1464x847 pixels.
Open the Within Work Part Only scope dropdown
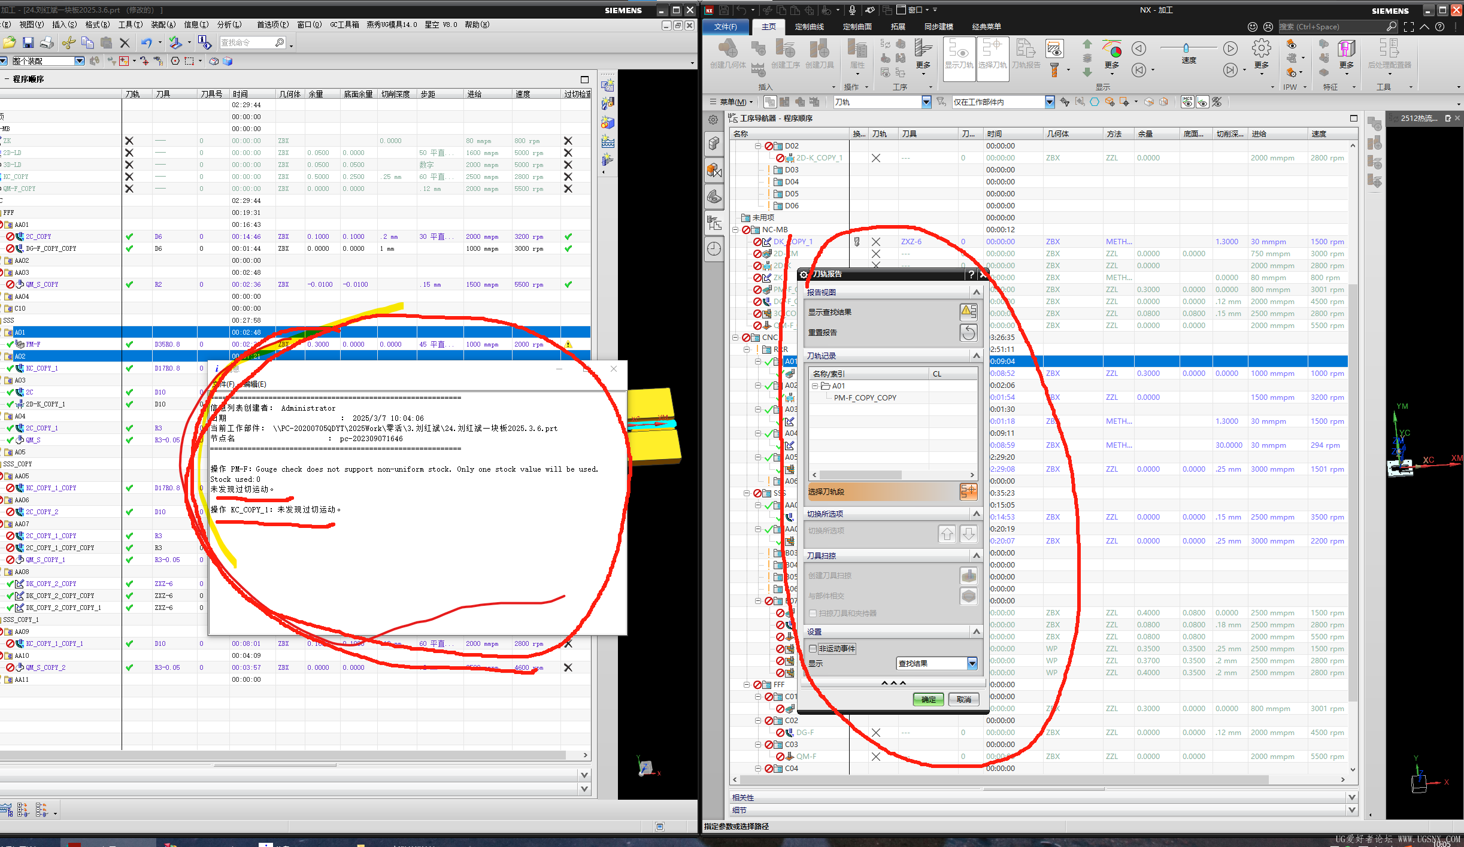1049,102
